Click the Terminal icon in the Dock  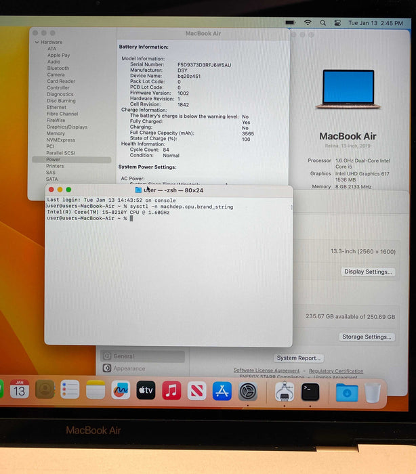310,392
